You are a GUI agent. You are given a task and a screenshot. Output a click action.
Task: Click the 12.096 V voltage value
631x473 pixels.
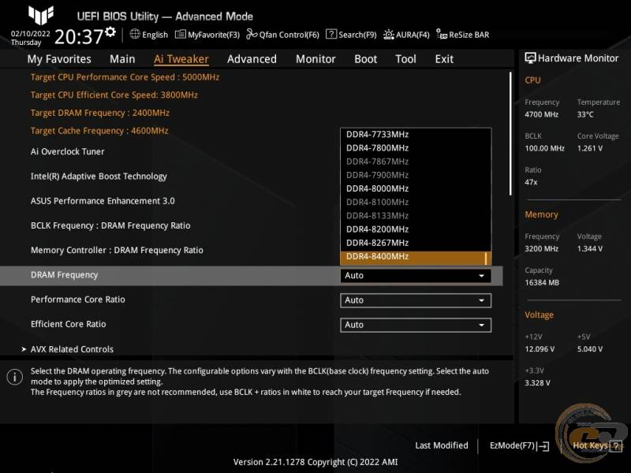(x=540, y=349)
